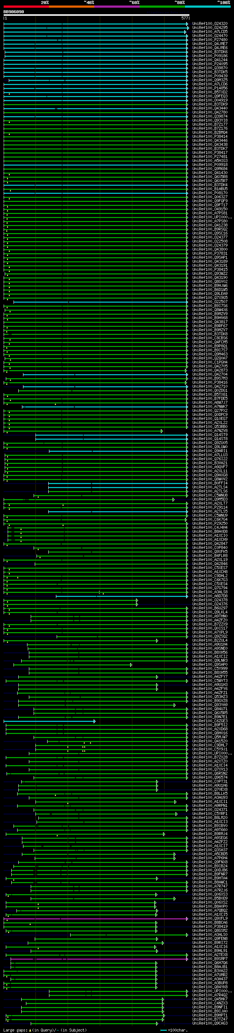Select hit label UniRef100_A3ALS0

[x=210, y=935]
